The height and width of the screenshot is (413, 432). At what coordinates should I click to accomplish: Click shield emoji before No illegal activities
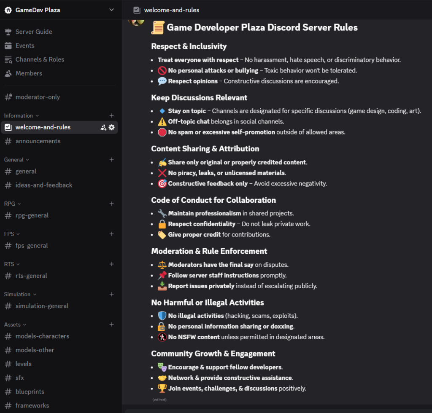coord(162,316)
